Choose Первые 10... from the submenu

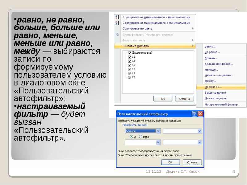213,87
